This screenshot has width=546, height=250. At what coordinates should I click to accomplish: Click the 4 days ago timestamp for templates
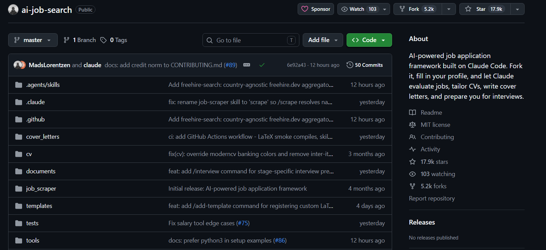tap(371, 206)
